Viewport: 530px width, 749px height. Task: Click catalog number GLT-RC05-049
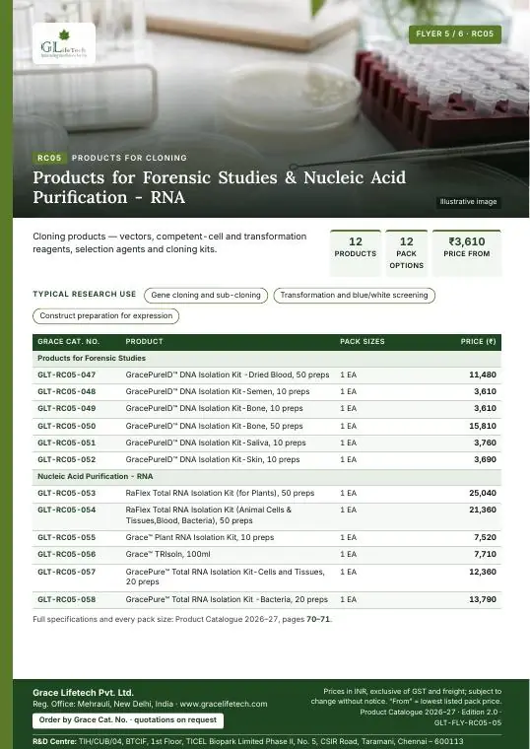coord(66,408)
